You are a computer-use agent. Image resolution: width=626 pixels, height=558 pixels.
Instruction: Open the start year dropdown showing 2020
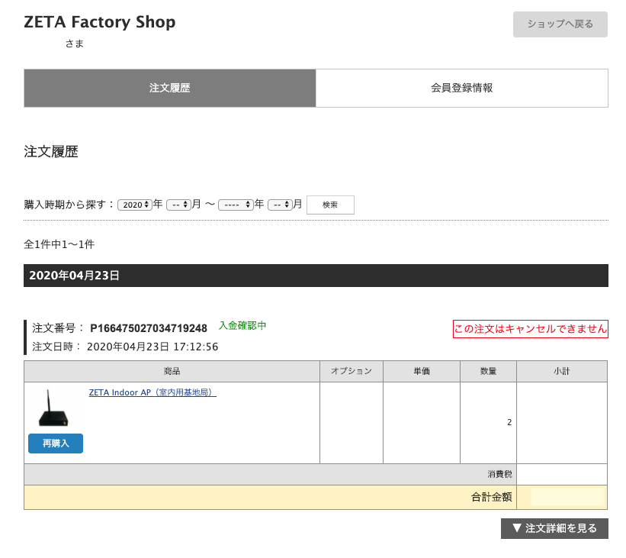135,205
